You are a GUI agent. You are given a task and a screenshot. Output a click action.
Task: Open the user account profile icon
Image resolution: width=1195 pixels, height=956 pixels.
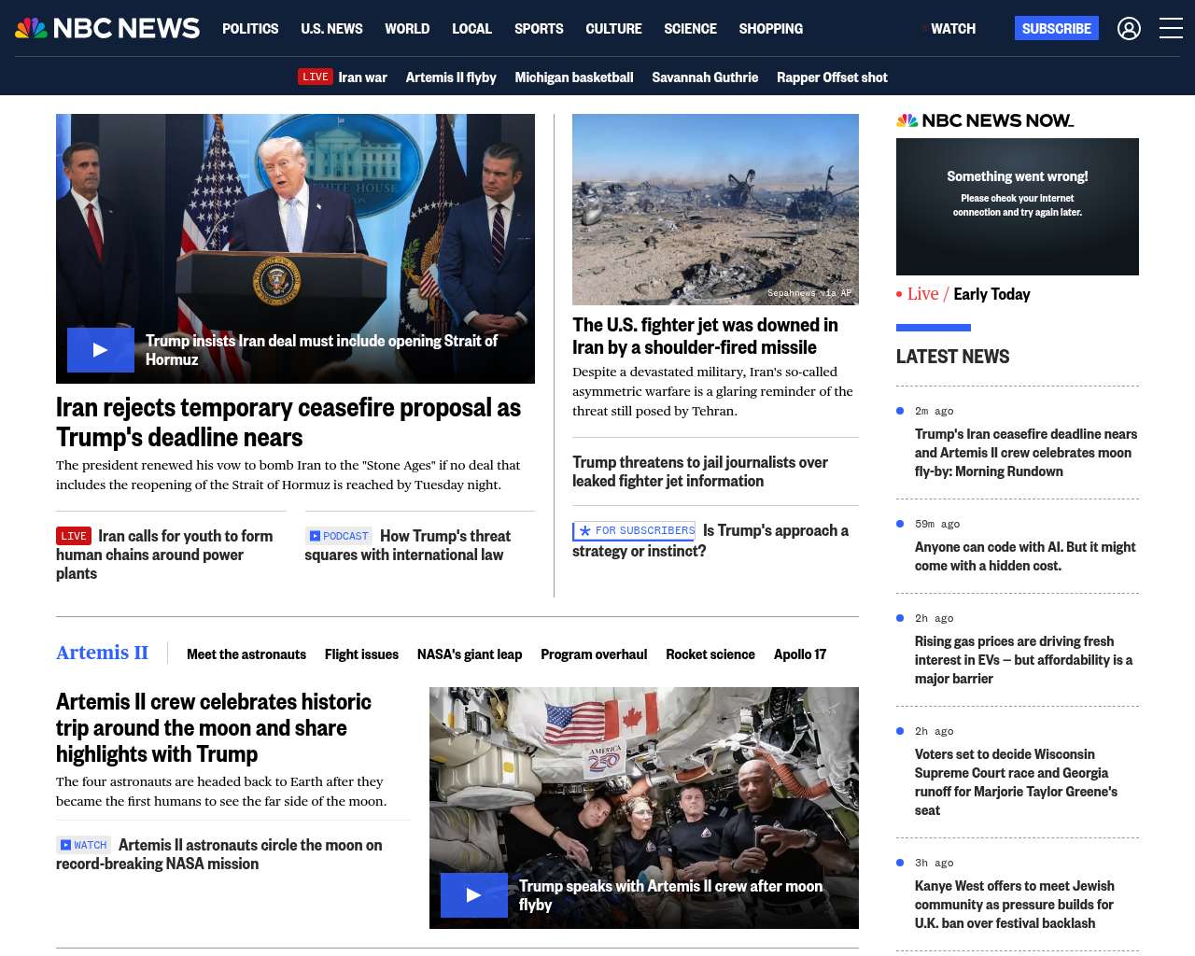click(1129, 28)
